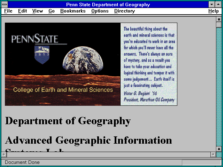Open the window control menu box
The image size is (223, 167).
[x=5, y=5]
